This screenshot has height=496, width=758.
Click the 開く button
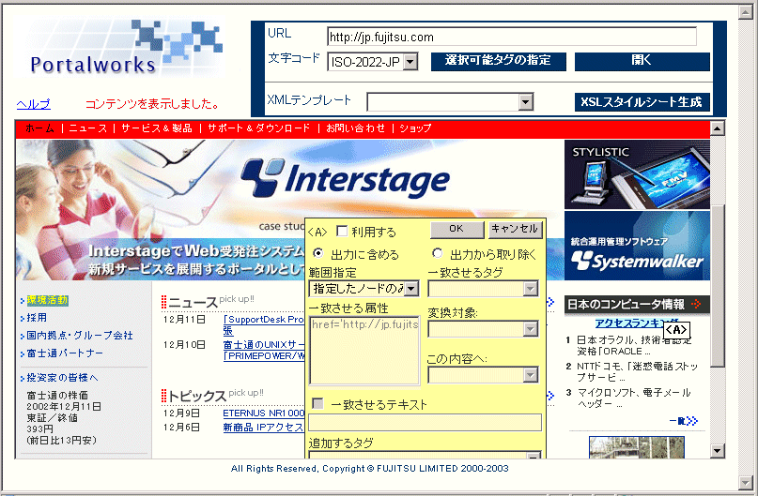642,61
